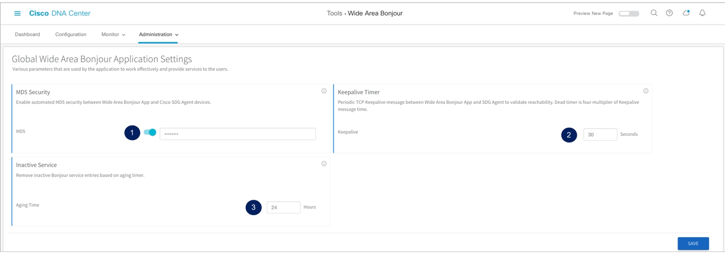
Task: Click the Global Wide Area Bonjour Application Settings heading
Action: (102, 59)
